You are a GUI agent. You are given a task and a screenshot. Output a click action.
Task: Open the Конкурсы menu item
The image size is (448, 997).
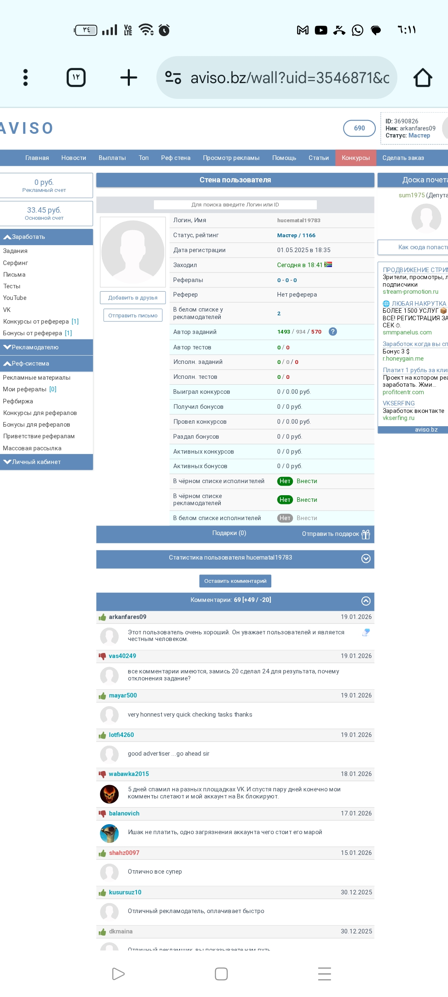click(x=355, y=158)
